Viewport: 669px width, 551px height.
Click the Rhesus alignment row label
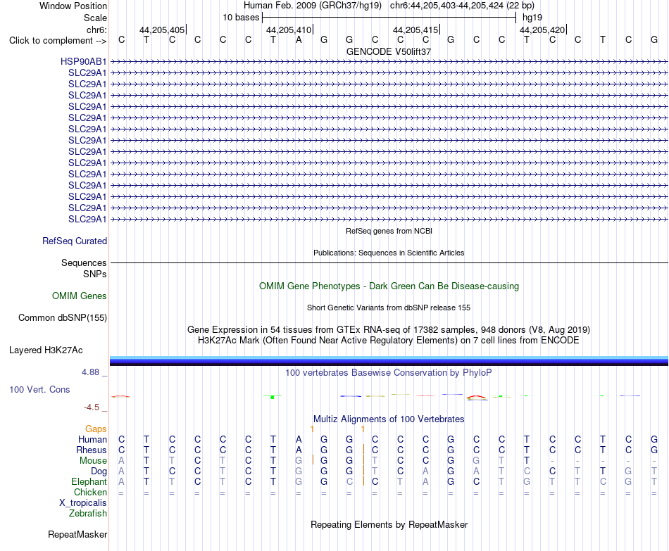tap(92, 450)
